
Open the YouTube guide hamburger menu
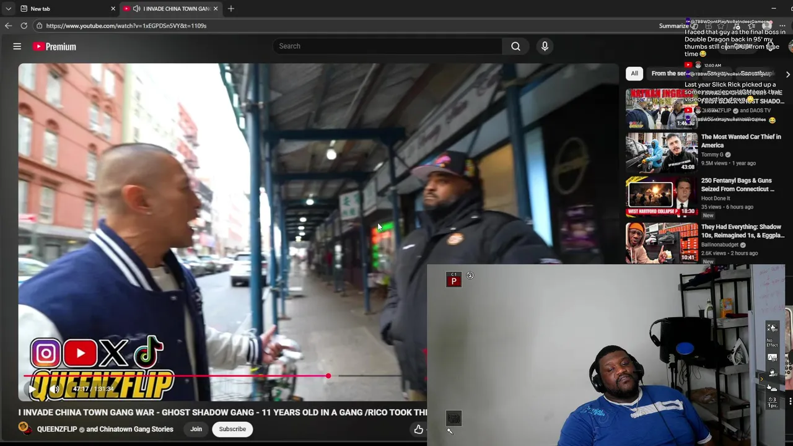pos(17,46)
